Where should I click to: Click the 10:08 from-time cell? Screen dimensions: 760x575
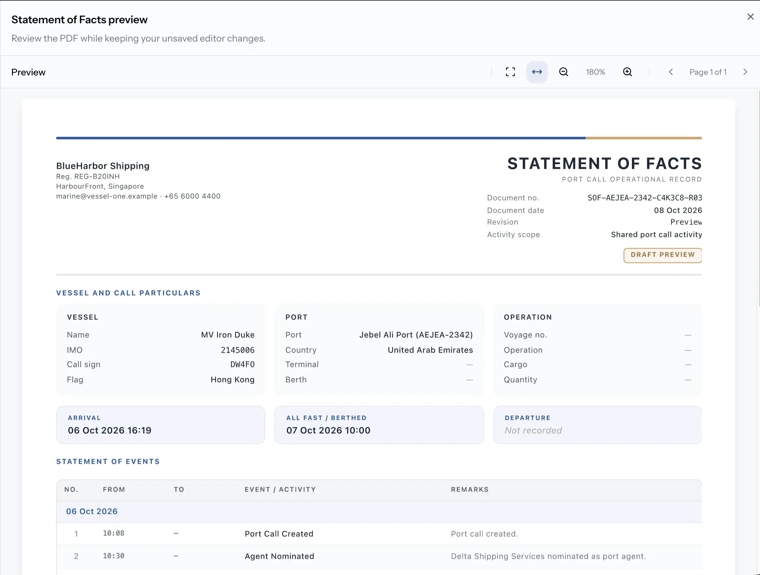113,533
